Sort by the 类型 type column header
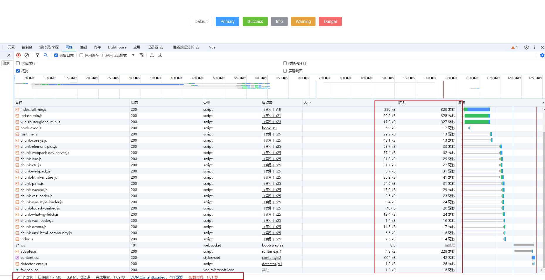 [232, 103]
